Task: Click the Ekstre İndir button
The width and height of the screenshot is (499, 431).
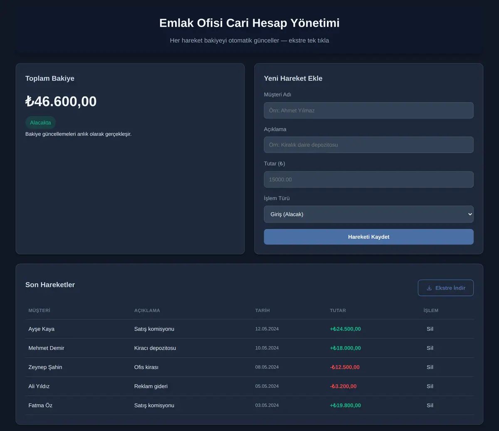Action: [445, 288]
